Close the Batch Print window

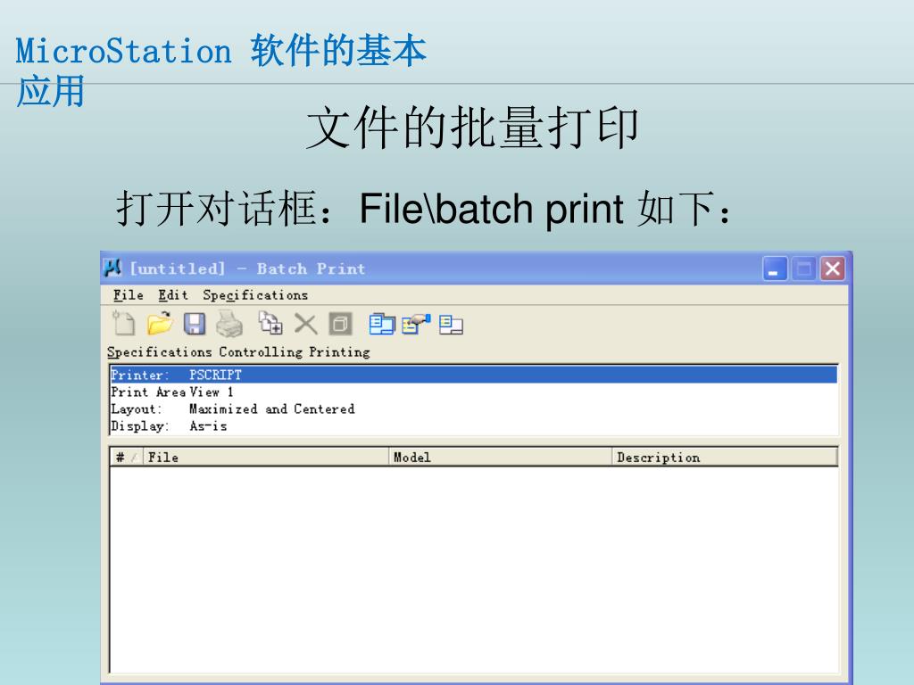833,269
